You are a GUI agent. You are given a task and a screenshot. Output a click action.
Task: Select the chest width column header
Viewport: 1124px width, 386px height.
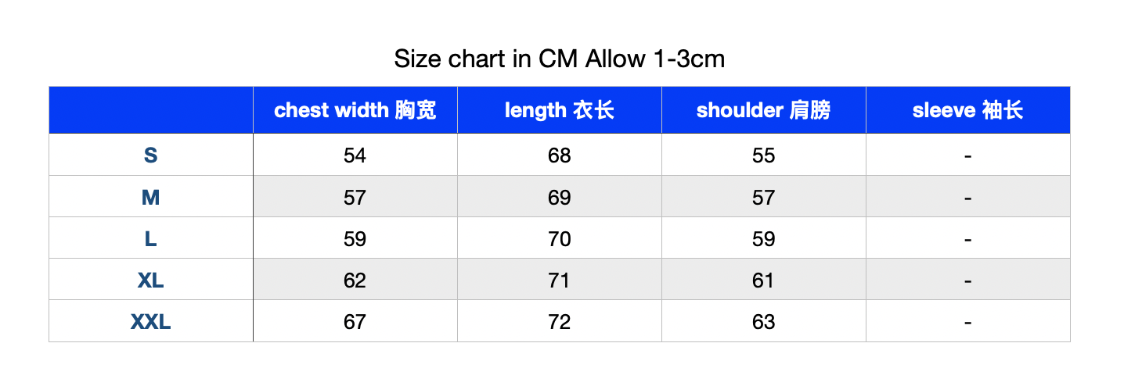pos(355,110)
